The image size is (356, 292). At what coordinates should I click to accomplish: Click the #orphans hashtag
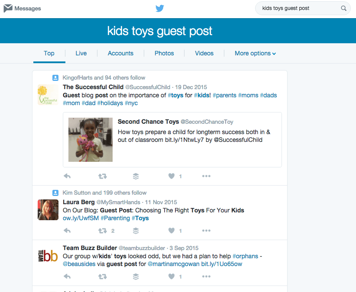[246, 256]
